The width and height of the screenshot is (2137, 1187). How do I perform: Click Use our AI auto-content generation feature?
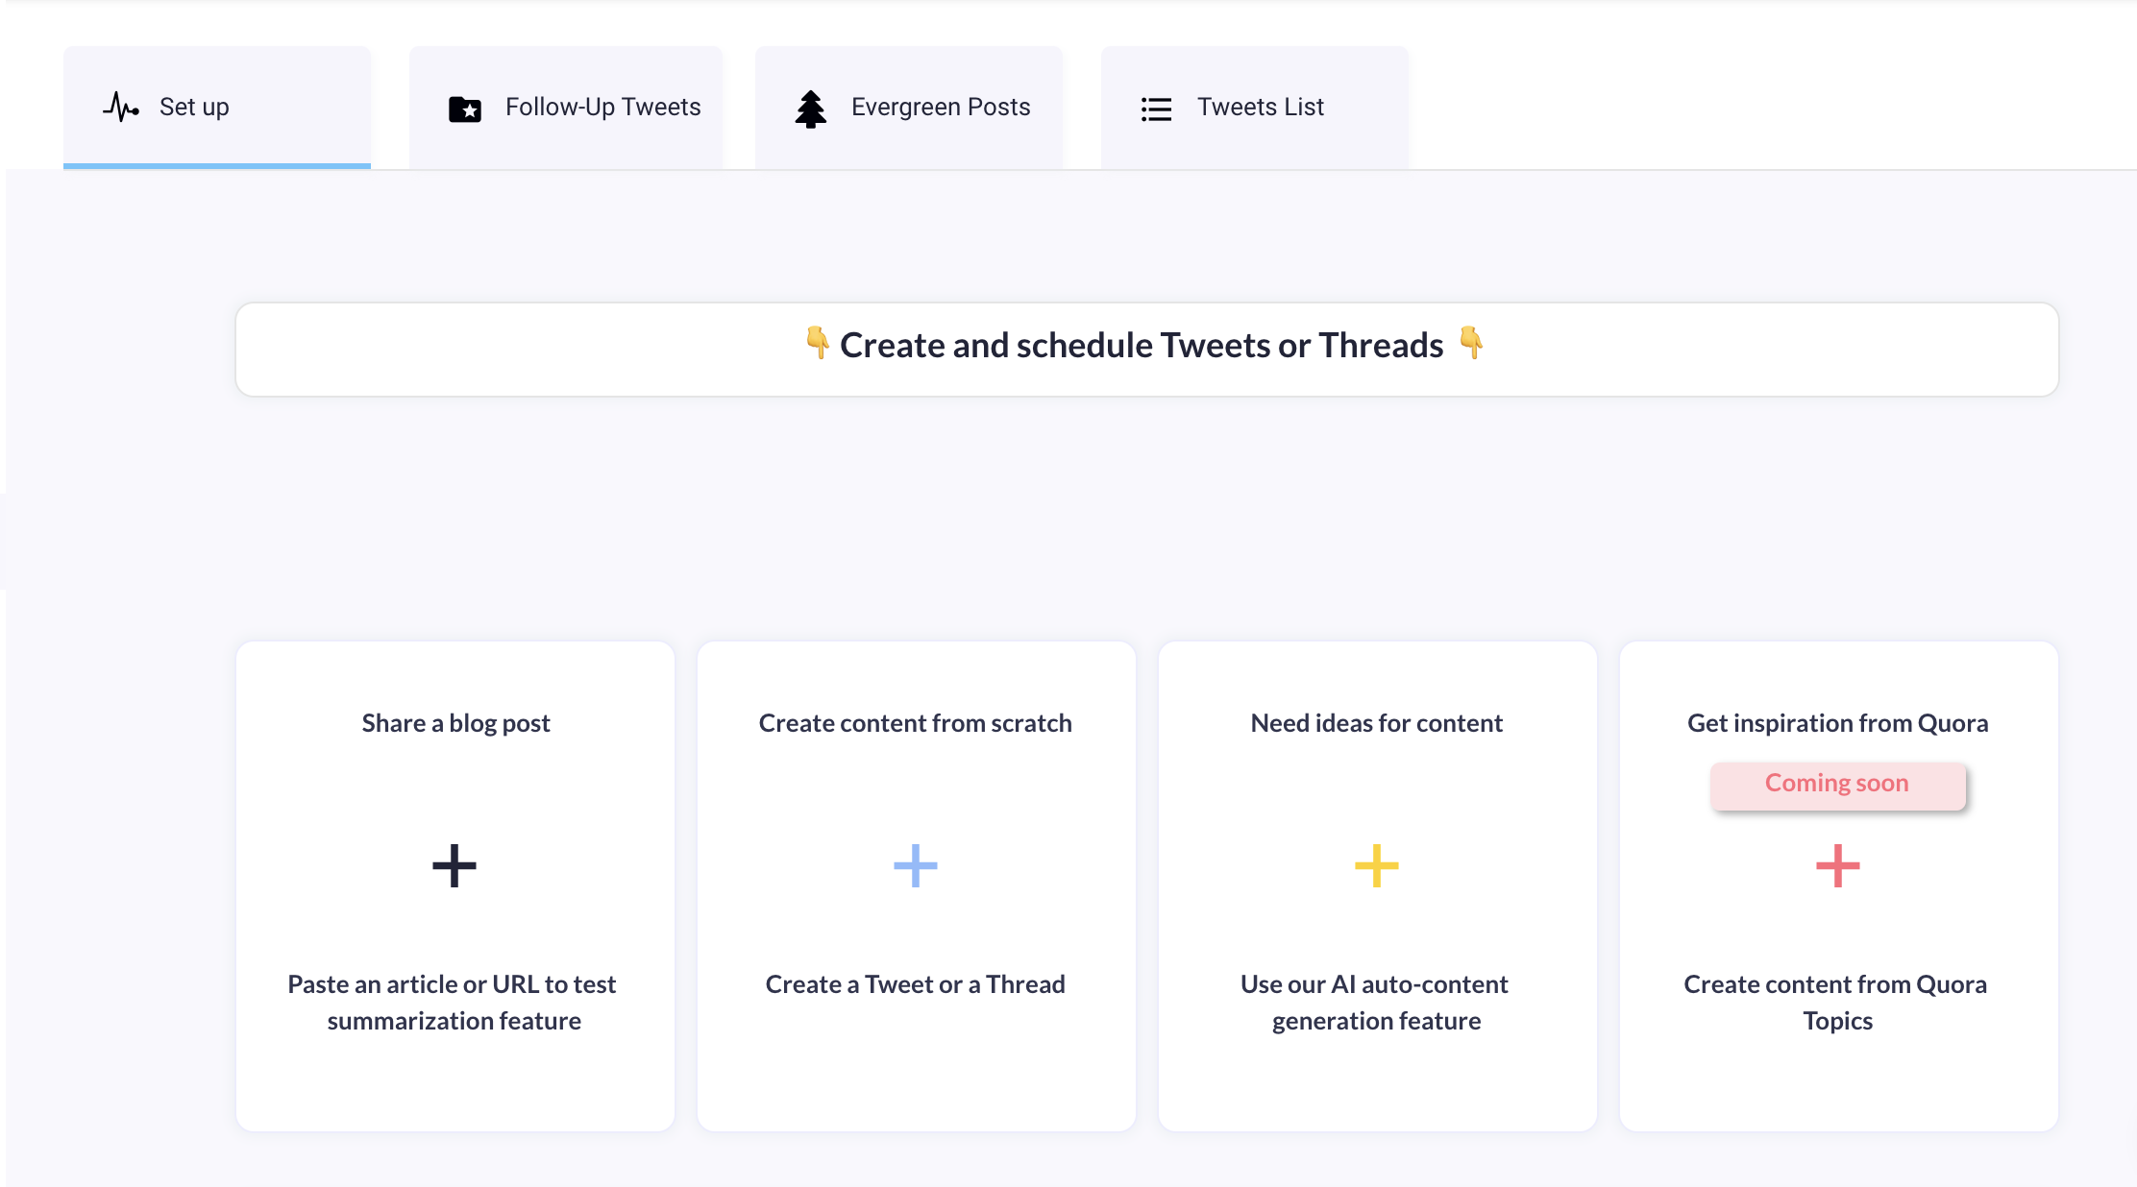tap(1376, 1003)
